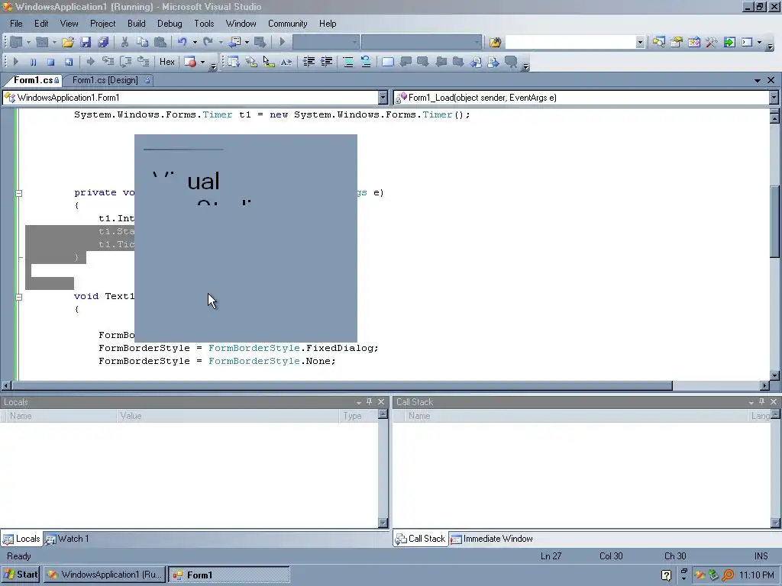Open the Undo history dropdown arrow

click(195, 43)
